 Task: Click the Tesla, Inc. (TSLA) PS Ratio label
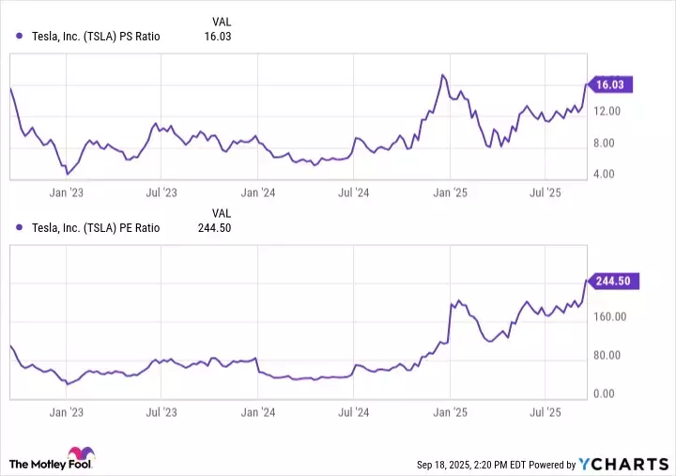96,37
